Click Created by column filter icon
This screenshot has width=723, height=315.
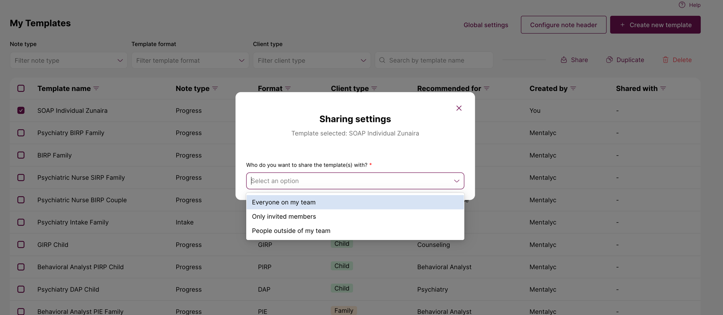pyautogui.click(x=573, y=88)
